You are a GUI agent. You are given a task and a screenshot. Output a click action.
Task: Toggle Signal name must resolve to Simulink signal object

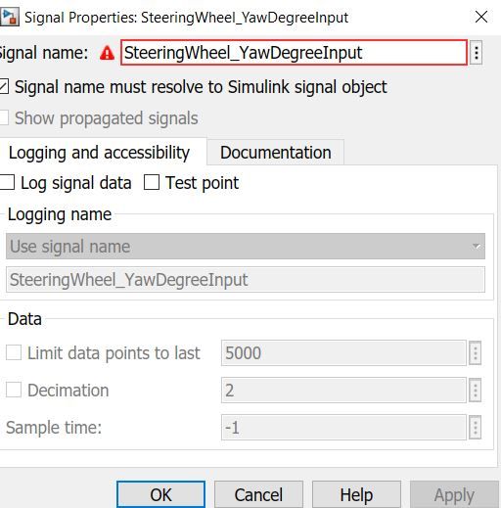click(x=4, y=87)
